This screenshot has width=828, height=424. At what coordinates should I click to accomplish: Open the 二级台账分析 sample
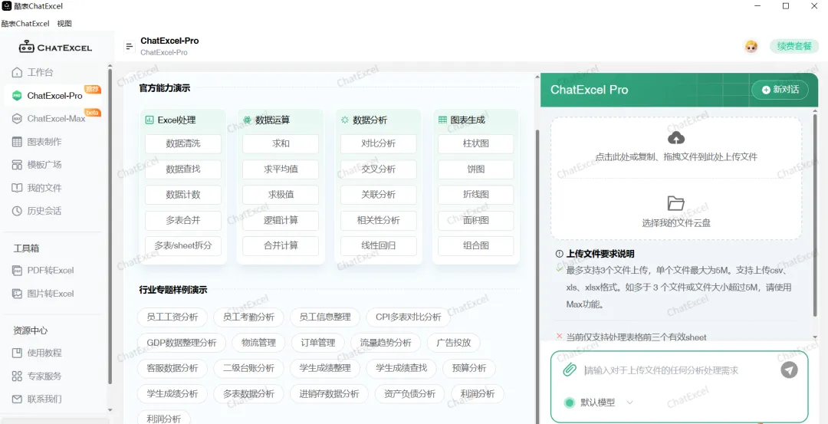(x=248, y=368)
